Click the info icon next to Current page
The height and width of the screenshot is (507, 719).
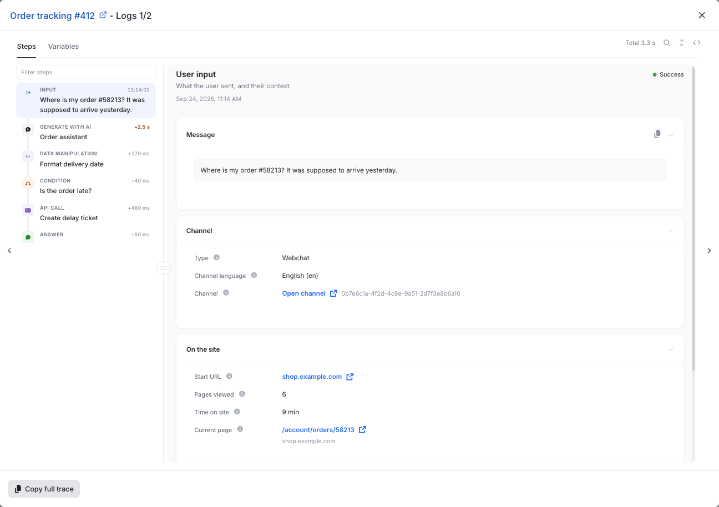click(240, 429)
